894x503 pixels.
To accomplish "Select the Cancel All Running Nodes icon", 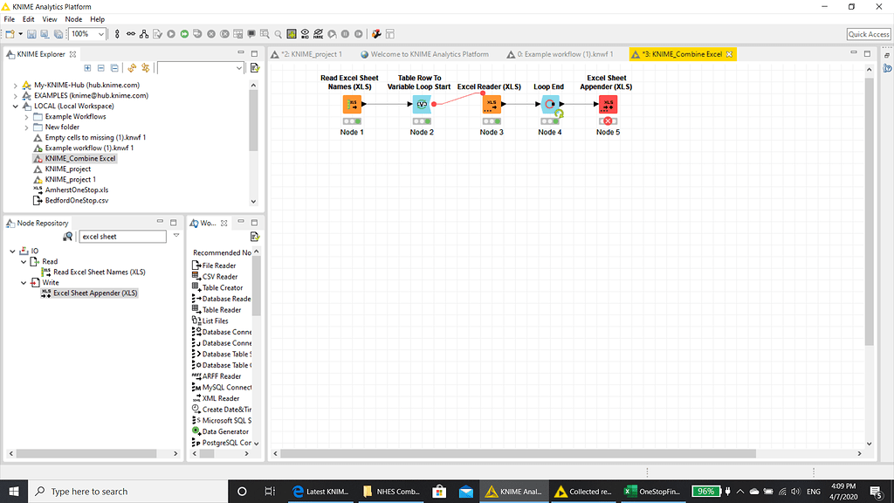I will pos(224,35).
